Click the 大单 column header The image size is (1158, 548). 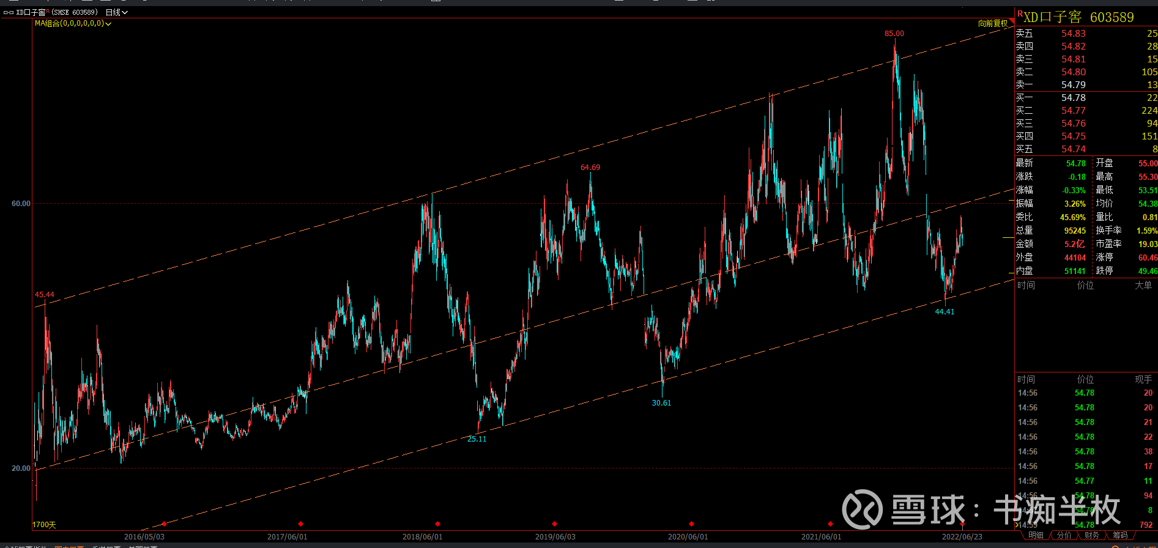1143,286
